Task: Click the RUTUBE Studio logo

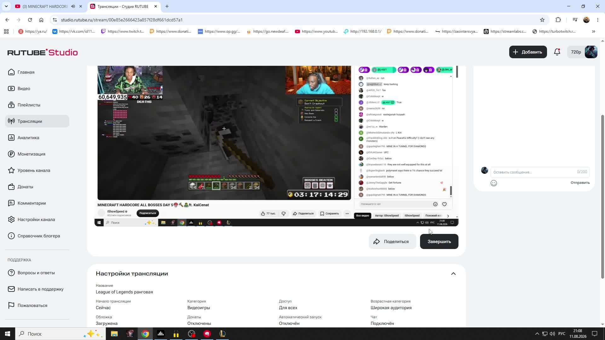Action: tap(43, 52)
